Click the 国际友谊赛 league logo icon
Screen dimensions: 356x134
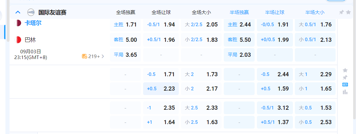point(31,12)
